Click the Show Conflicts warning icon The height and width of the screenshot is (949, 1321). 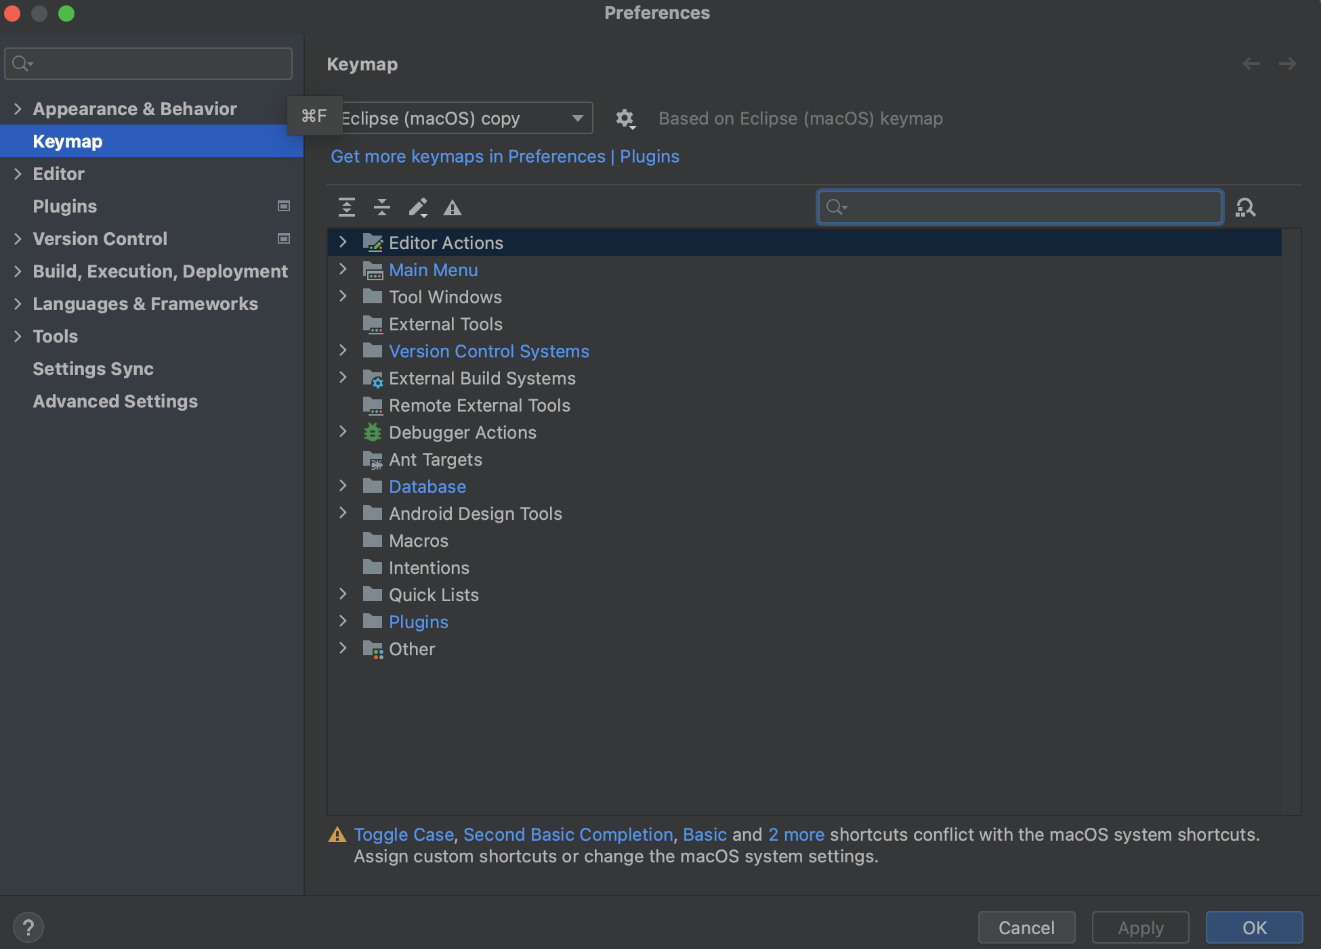453,207
